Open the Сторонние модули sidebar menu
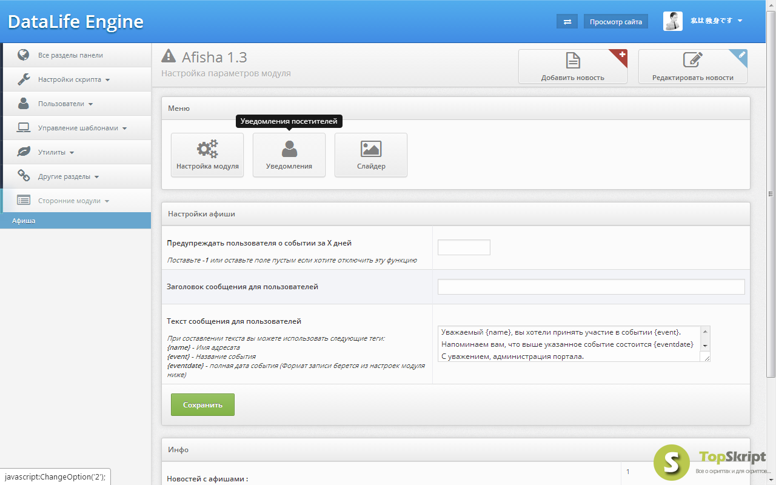 click(x=76, y=200)
